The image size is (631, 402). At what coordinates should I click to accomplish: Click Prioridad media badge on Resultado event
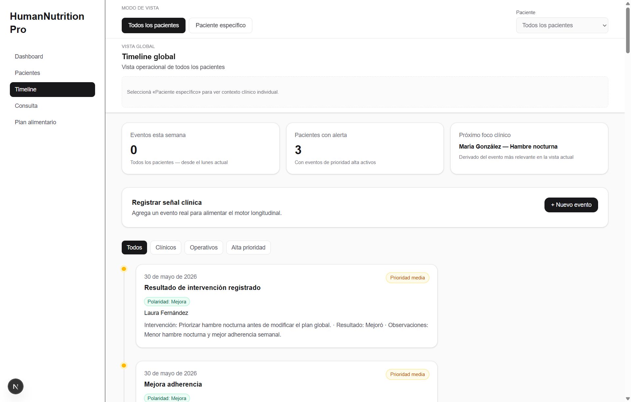(x=407, y=278)
